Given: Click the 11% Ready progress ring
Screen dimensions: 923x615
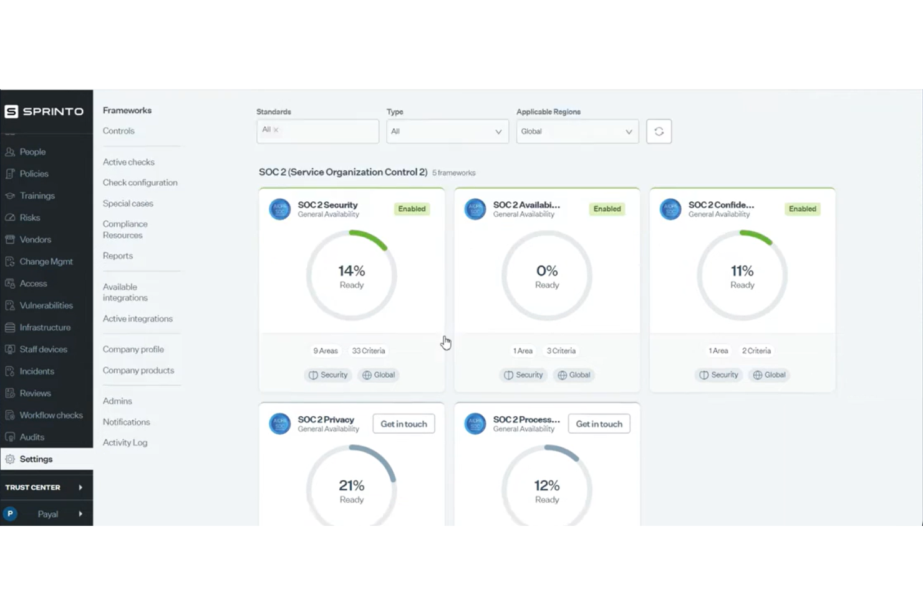Looking at the screenshot, I should tap(742, 275).
